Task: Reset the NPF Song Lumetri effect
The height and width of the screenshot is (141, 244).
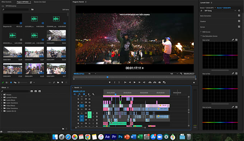Action: pos(239,10)
